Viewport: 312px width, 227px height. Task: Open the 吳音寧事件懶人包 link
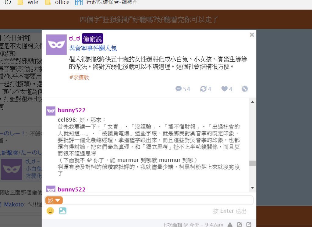93,49
